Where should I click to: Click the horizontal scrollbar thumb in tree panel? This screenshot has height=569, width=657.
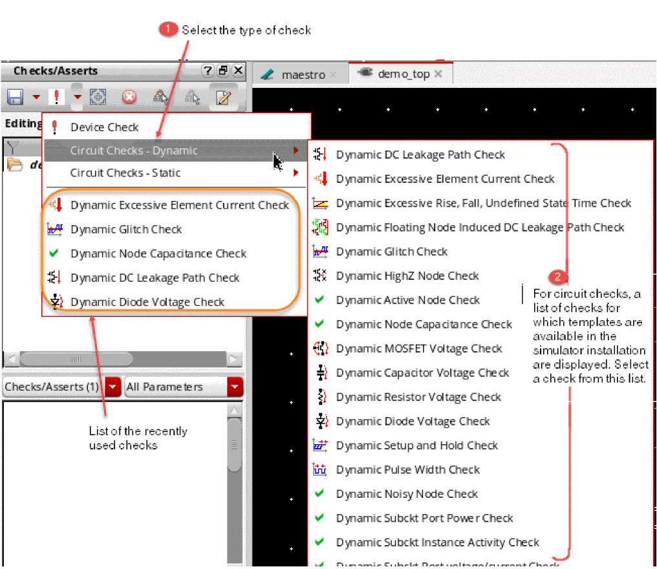76,359
